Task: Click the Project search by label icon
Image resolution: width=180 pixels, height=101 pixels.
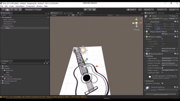Action: [x=47, y=63]
